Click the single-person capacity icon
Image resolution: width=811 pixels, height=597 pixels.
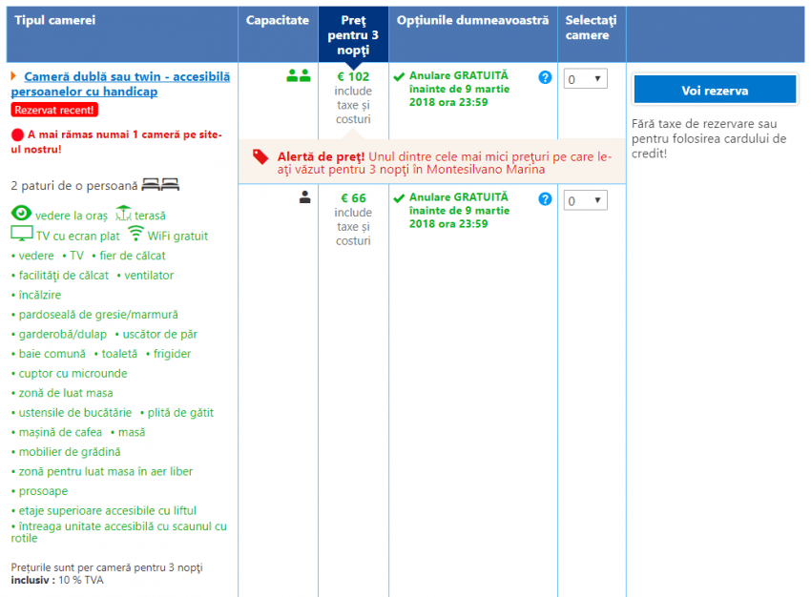point(304,197)
